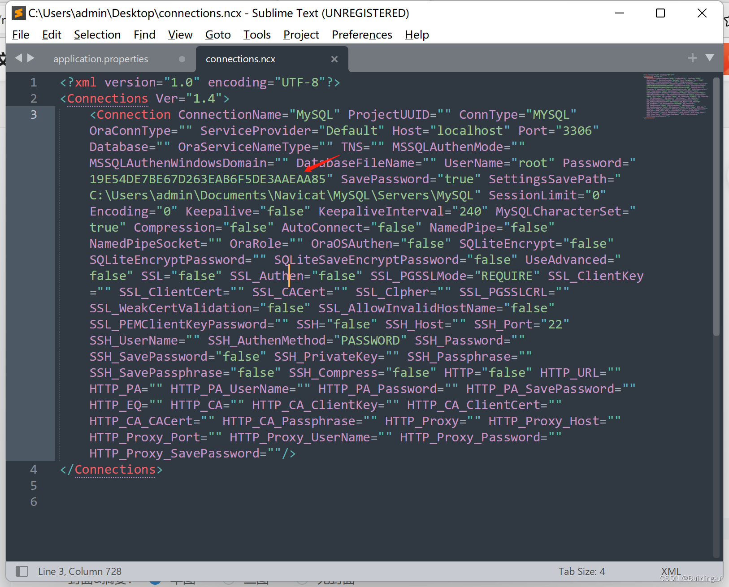
Task: Click the Navicat settings path text
Action: coord(282,195)
